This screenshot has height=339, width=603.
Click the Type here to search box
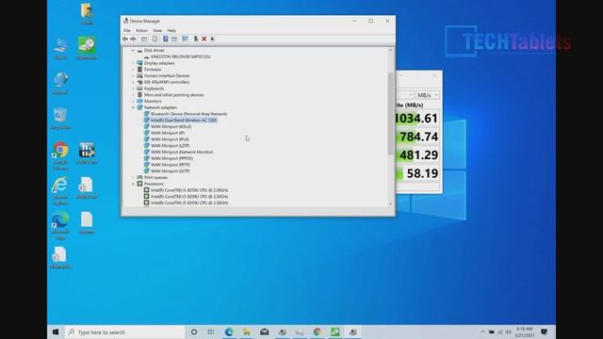pos(124,332)
